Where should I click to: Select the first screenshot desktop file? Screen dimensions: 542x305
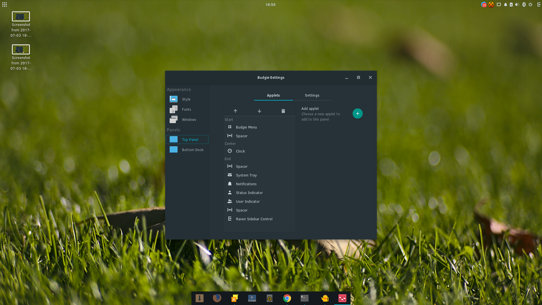coord(21,25)
